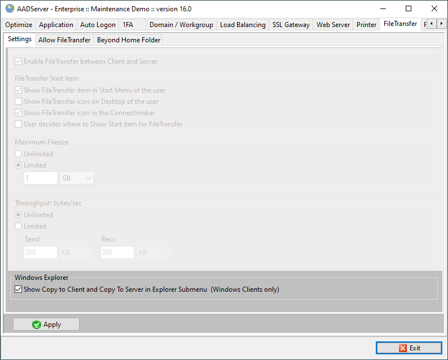Toggle Show Copy to Client Explorer Submenu checkbox
The height and width of the screenshot is (360, 448).
(x=19, y=289)
